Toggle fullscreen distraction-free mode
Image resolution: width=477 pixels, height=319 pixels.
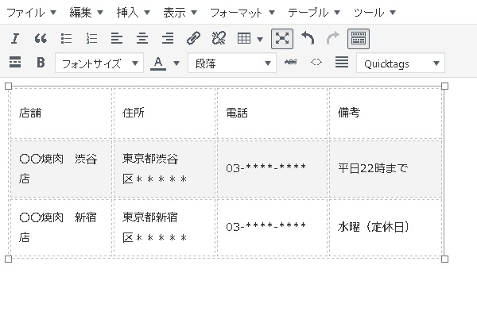(281, 38)
